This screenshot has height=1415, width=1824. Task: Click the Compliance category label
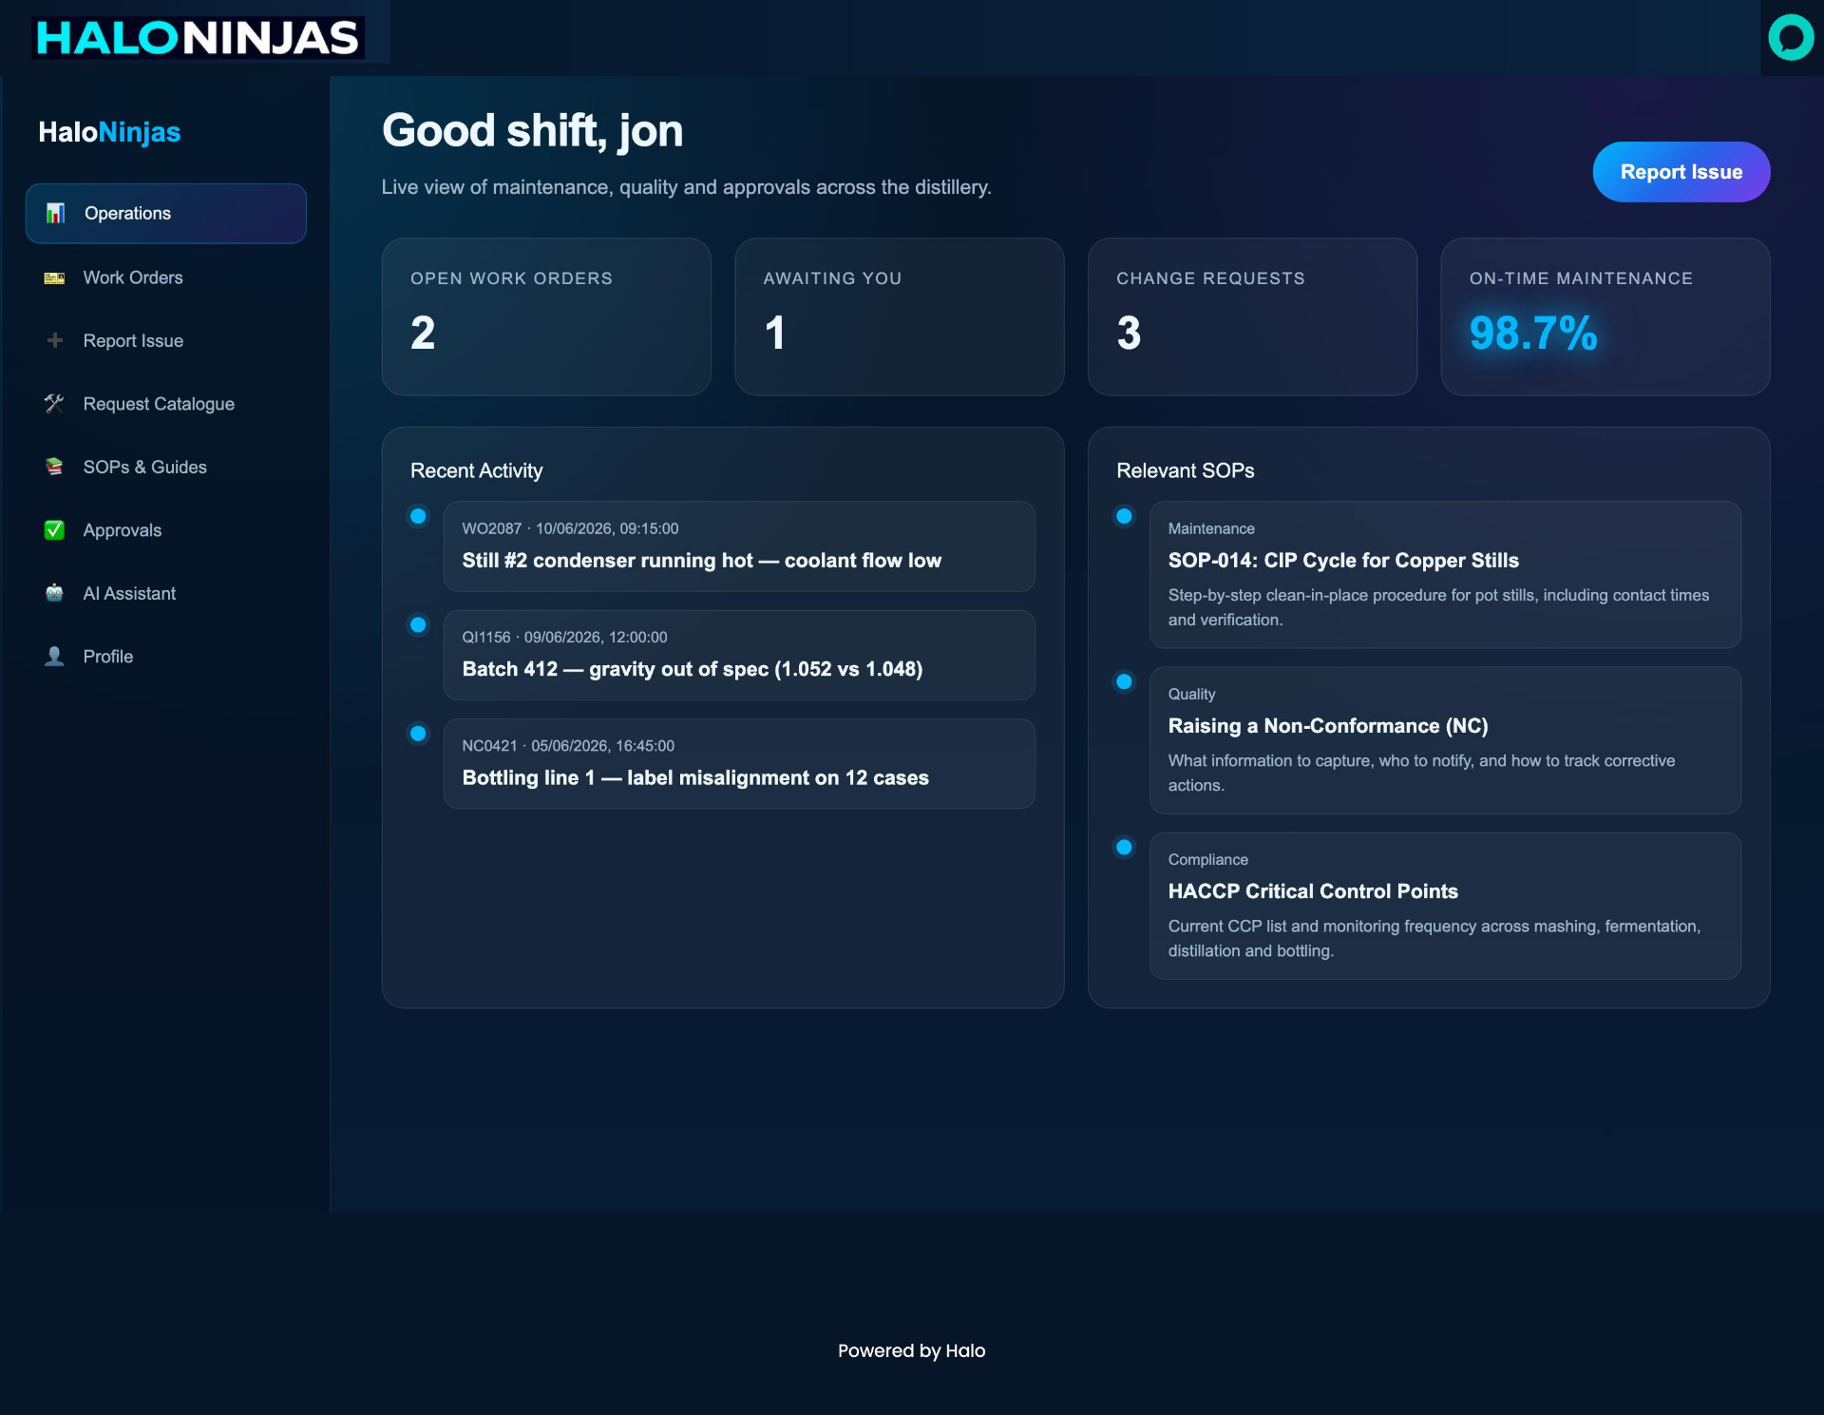point(1207,859)
